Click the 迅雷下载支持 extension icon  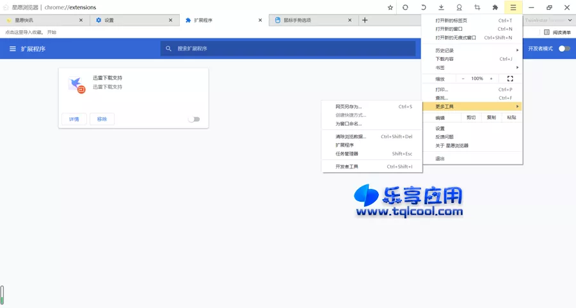[x=77, y=85]
